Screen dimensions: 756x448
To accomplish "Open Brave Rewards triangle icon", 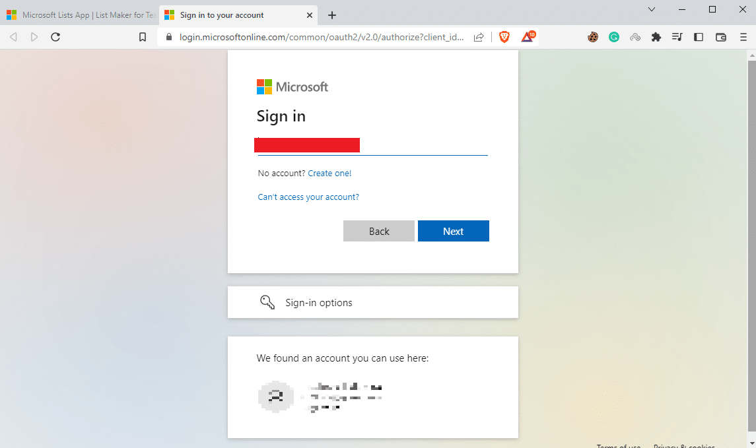I will (528, 36).
